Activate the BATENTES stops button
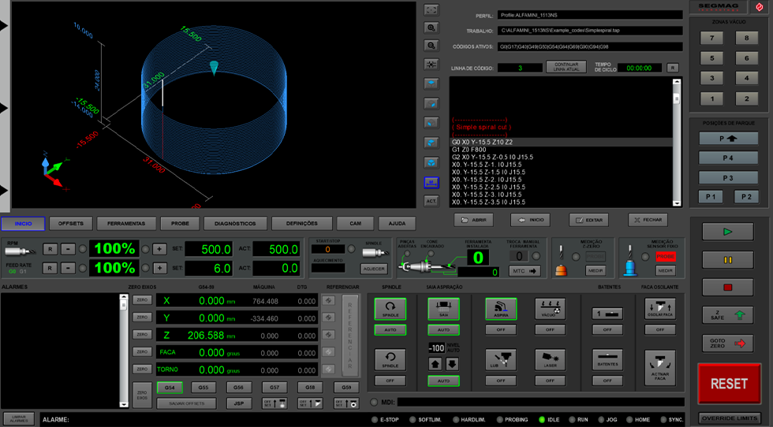Screen dimensions: 773x427 pos(607,359)
